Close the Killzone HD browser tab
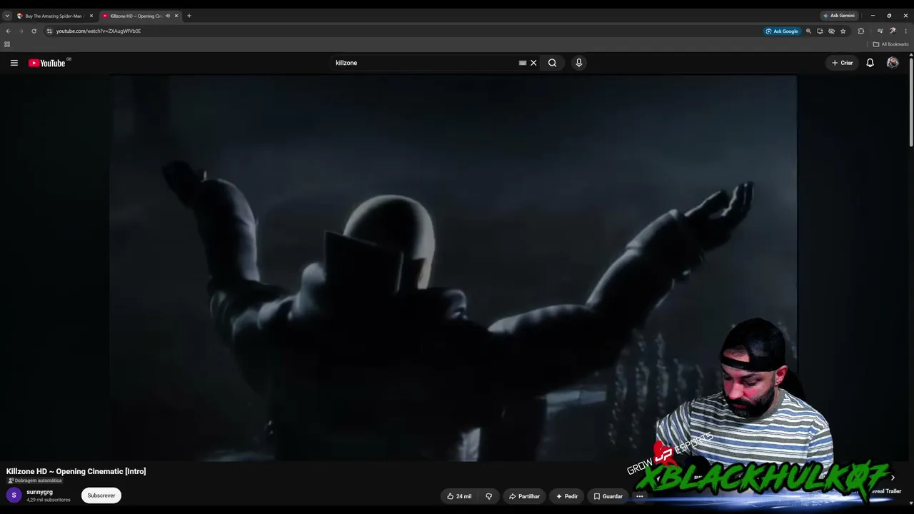This screenshot has height=514, width=914. coord(176,16)
